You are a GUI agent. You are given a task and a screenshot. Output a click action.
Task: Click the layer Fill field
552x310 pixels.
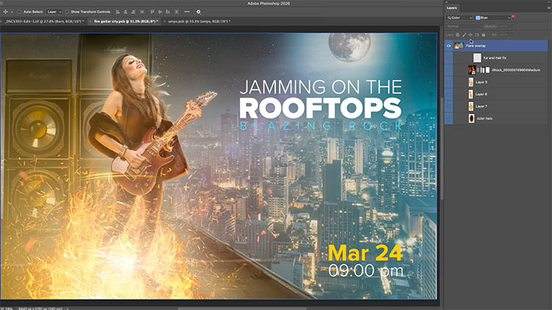point(503,35)
